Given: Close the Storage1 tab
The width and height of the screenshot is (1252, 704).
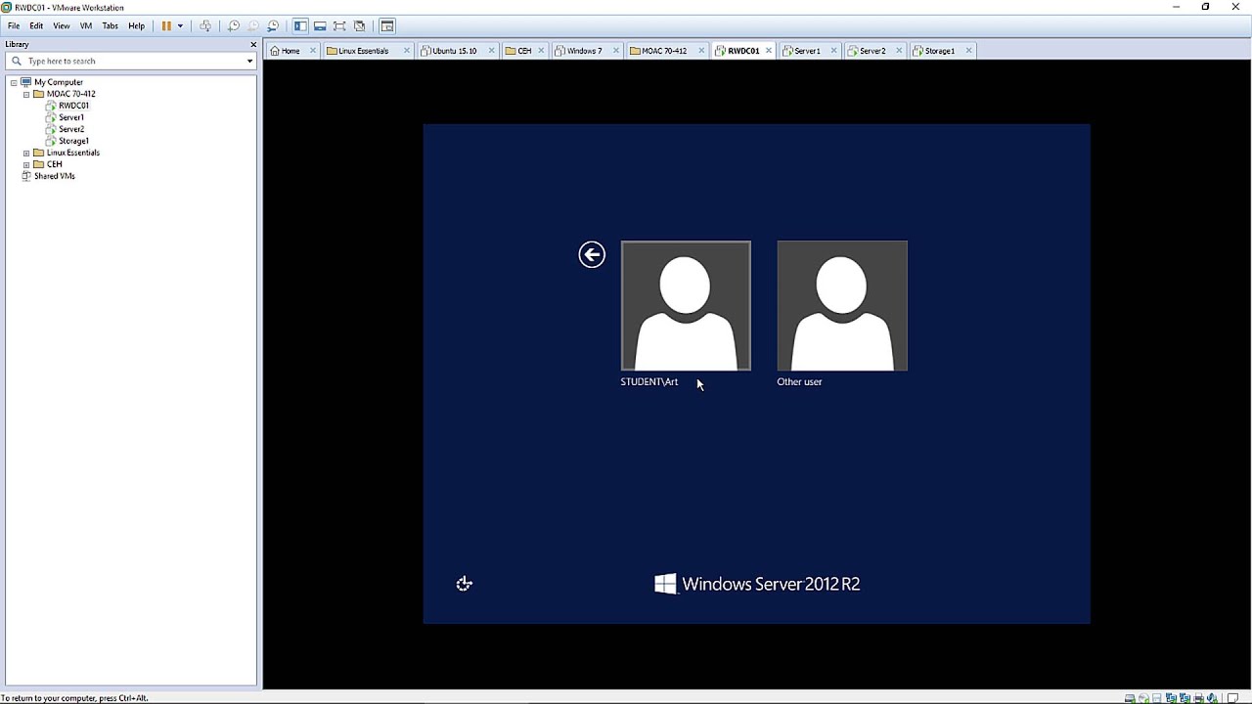Looking at the screenshot, I should click(x=968, y=51).
